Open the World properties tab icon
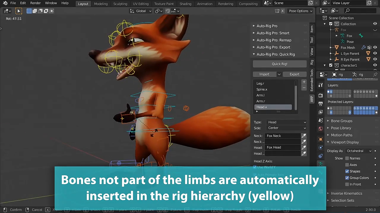Viewport: 380px width, 213px height. [321, 129]
